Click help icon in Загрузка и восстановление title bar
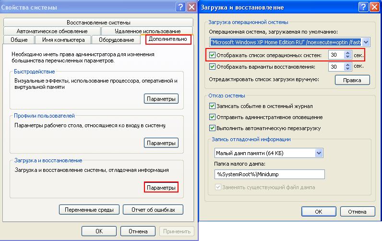 pos(363,7)
